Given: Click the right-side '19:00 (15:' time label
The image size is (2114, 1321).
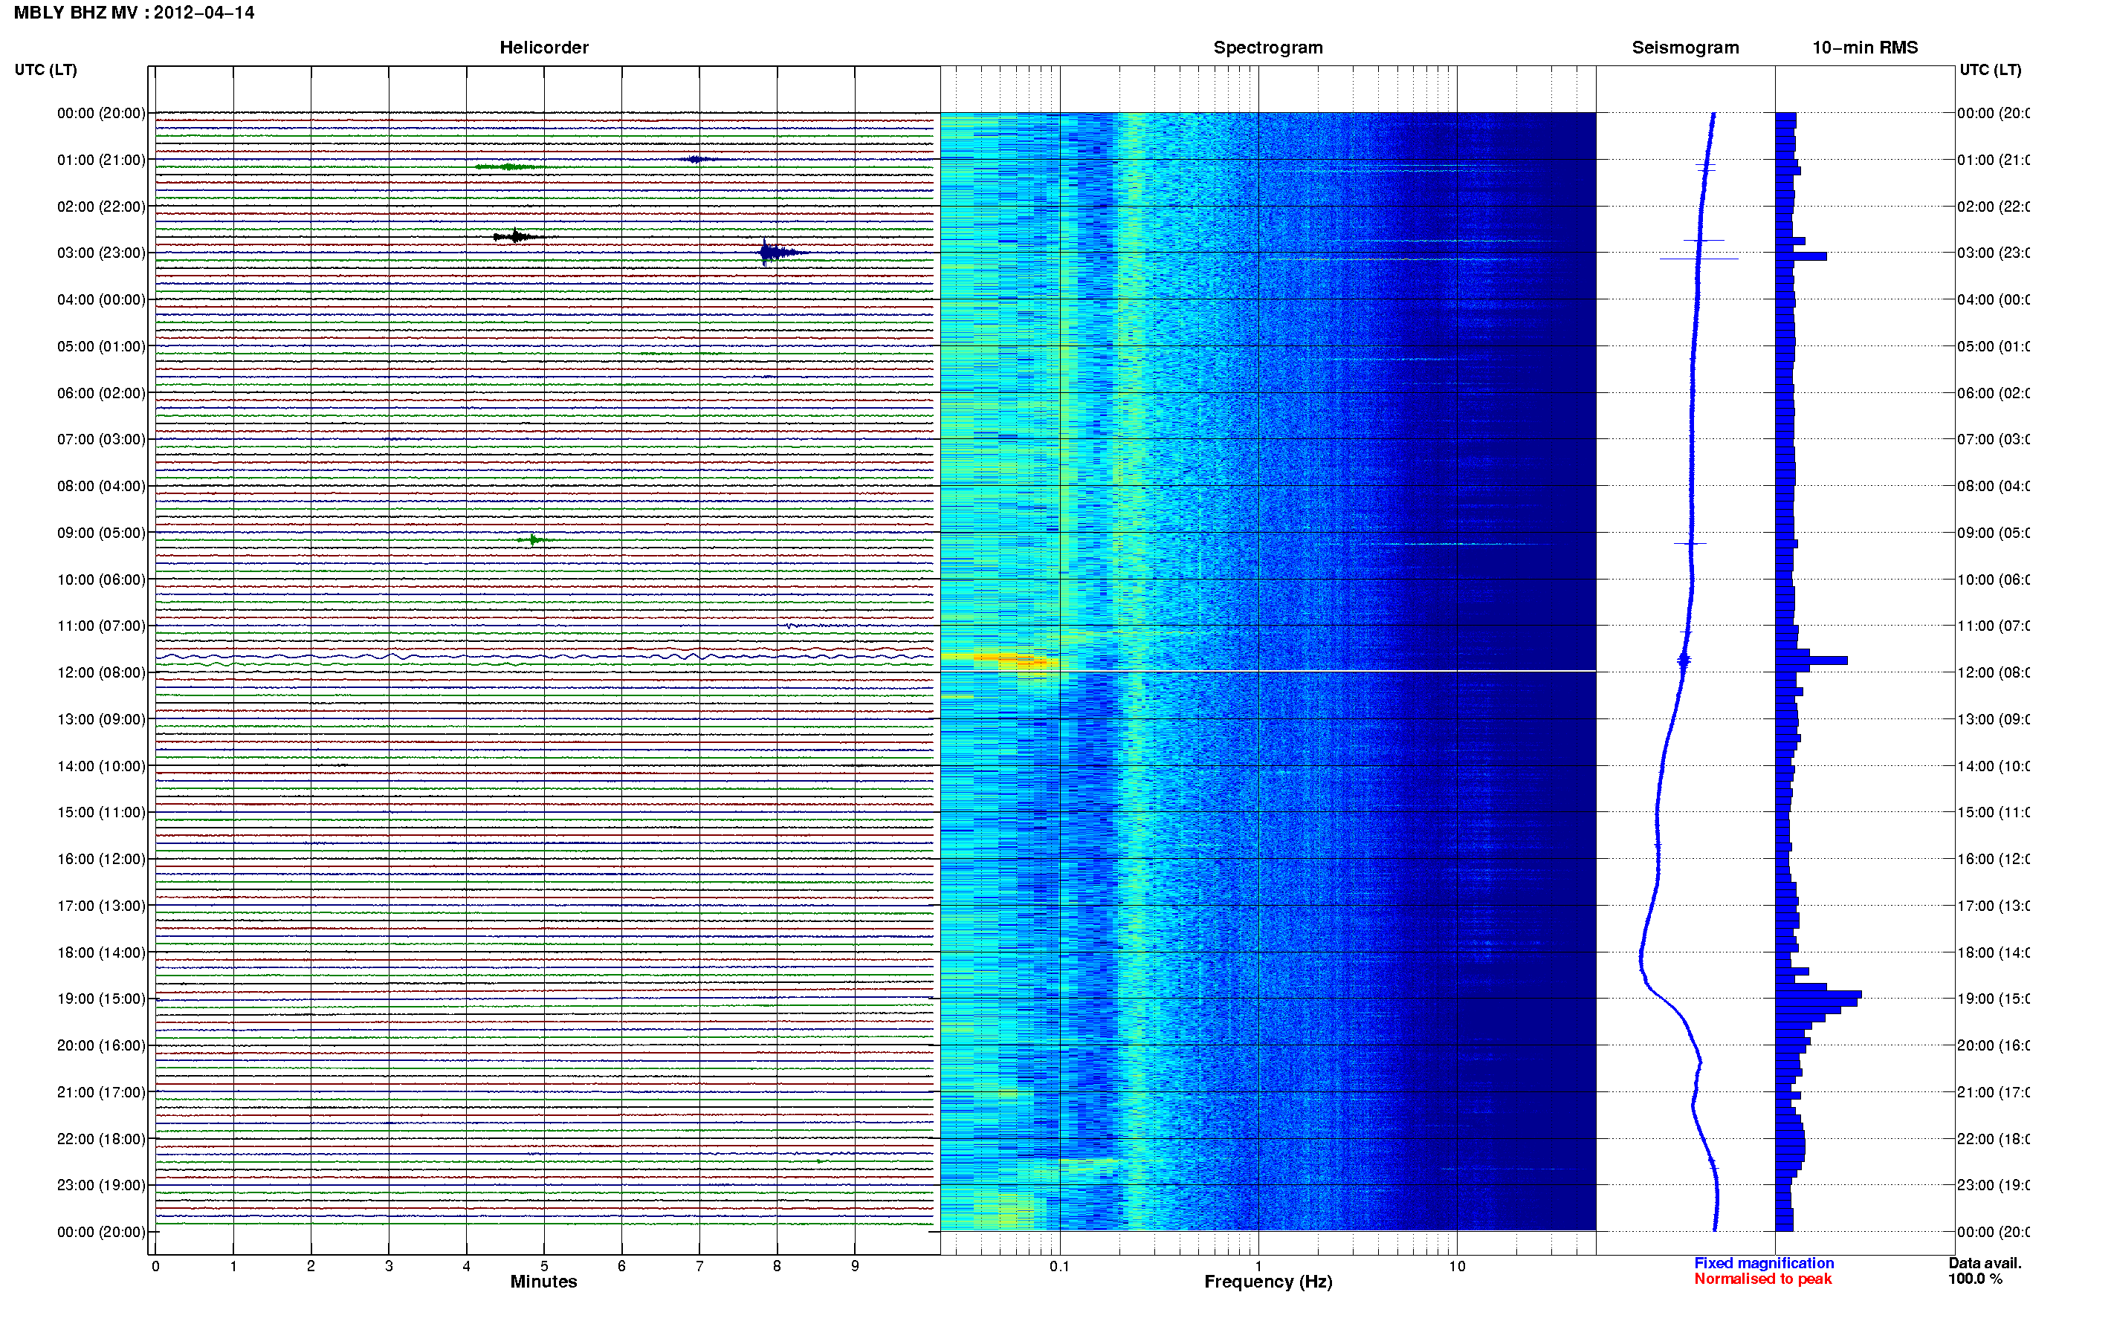Looking at the screenshot, I should coord(1994,999).
